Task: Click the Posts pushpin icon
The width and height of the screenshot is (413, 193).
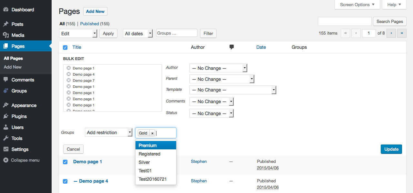Action: 6,24
